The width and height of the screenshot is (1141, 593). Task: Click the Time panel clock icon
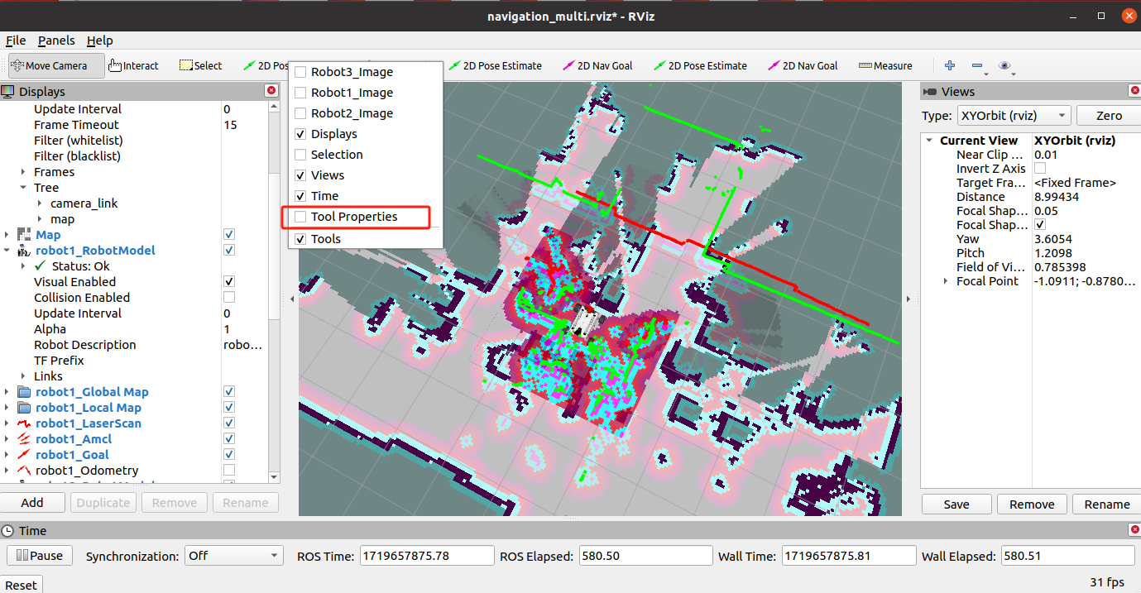pyautogui.click(x=7, y=530)
